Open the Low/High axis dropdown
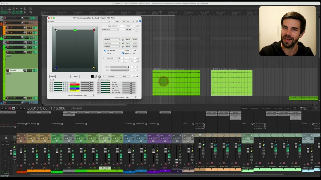This screenshot has height=180, width=321. [x=112, y=46]
